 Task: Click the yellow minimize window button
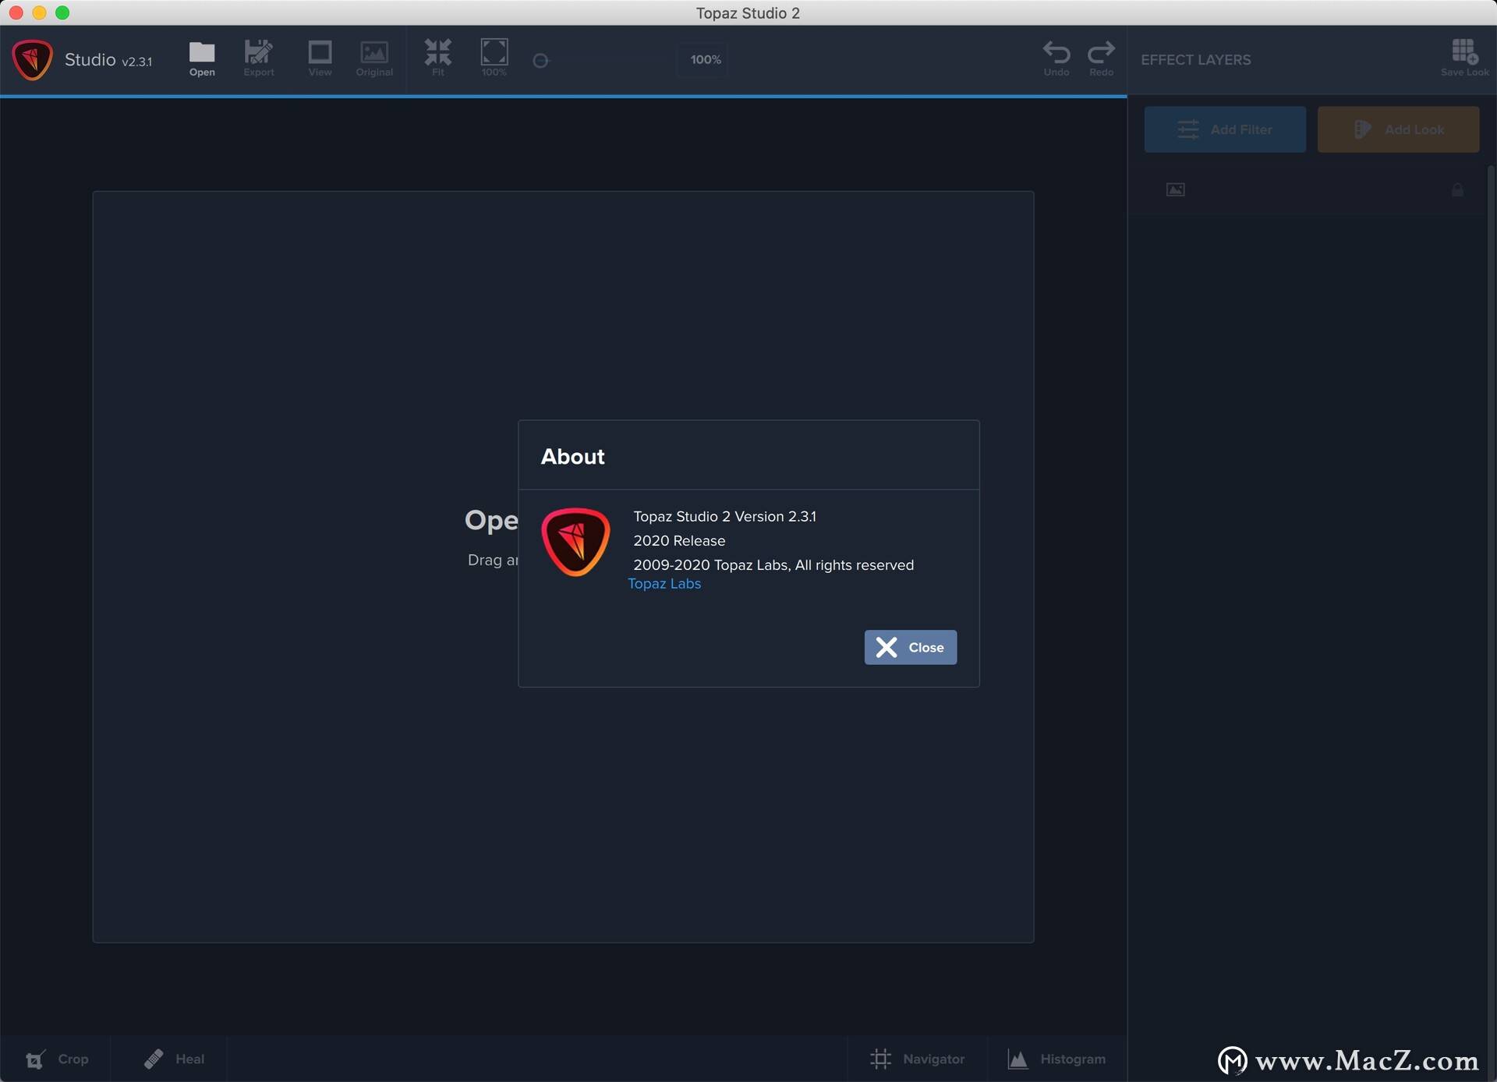point(39,12)
